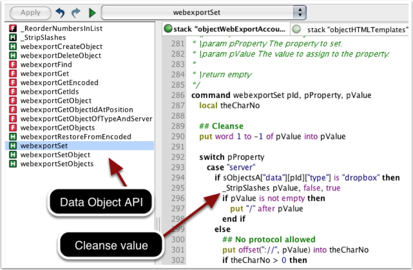Click code line "local theCharNo"
This screenshot has width=413, height=270.
pos(229,105)
